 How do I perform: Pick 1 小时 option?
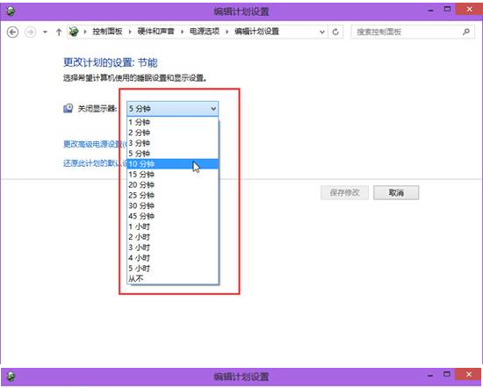172,226
